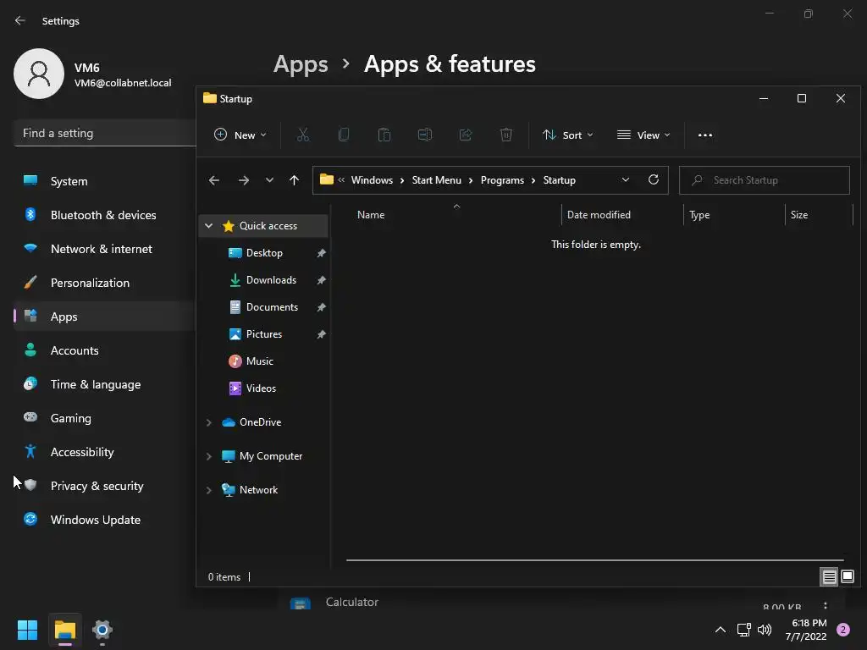This screenshot has height=650, width=867.
Task: Expand the Network tree node
Action: click(209, 490)
